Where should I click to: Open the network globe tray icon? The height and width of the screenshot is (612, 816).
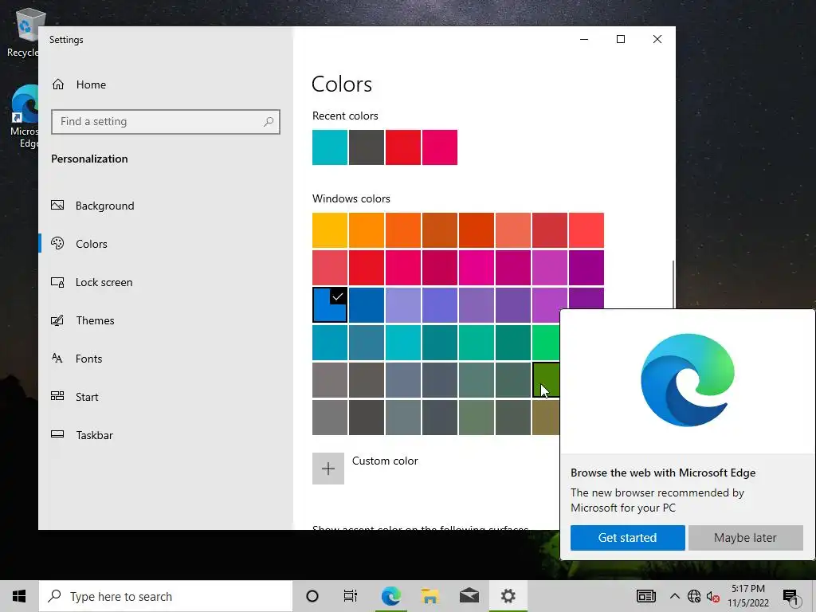(x=694, y=596)
